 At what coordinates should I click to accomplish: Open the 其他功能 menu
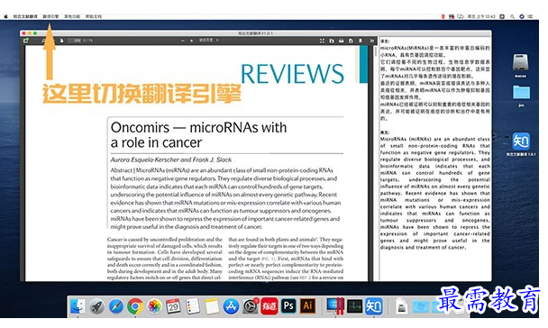[72, 16]
